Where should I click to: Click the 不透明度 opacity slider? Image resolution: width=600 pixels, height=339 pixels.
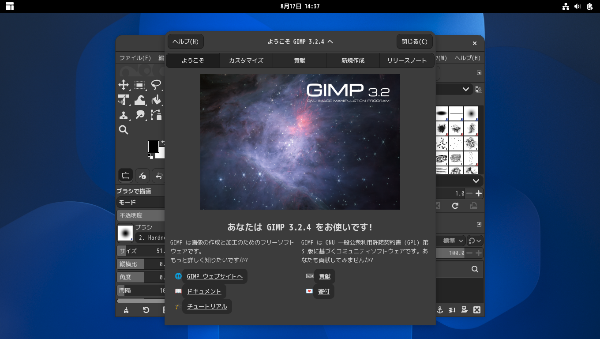[x=140, y=215]
